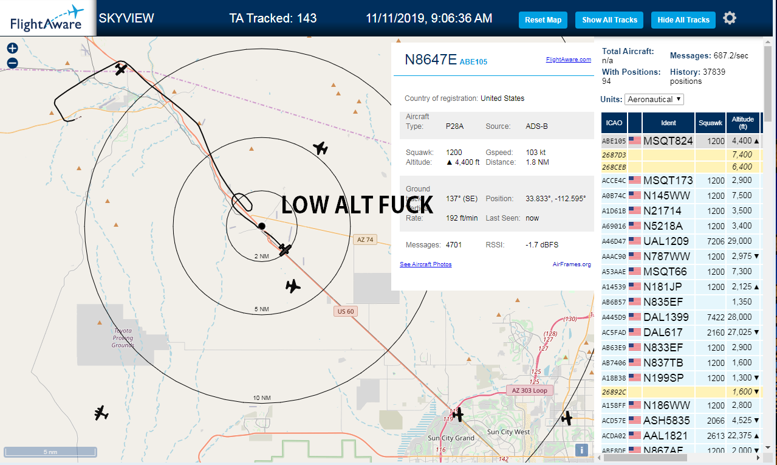Select the N186WW aircraft row
Image resolution: width=777 pixels, height=465 pixels.
tap(680, 405)
